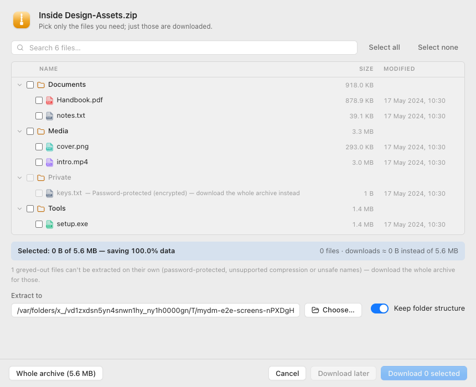Click Download 0 selected button
Image resolution: width=476 pixels, height=387 pixels.
424,373
